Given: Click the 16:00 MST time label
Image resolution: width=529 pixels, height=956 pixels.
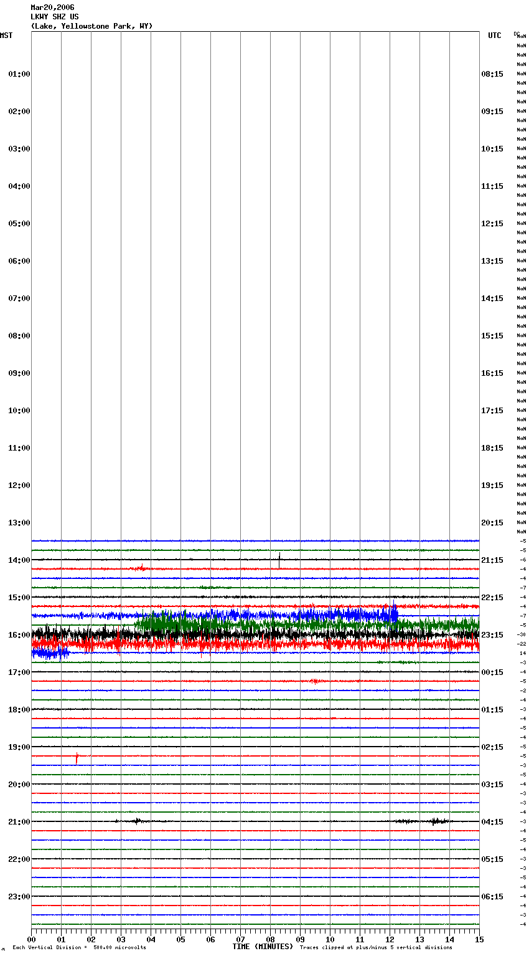Looking at the screenshot, I should 19,635.
